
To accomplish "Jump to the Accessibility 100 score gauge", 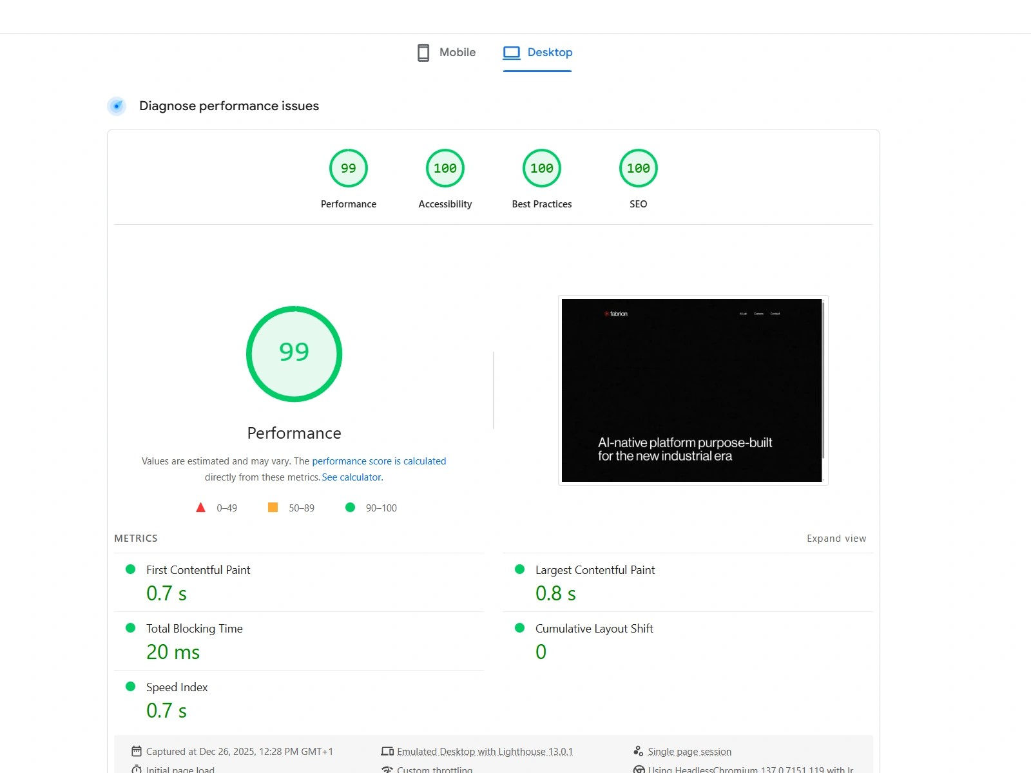I will click(x=445, y=168).
